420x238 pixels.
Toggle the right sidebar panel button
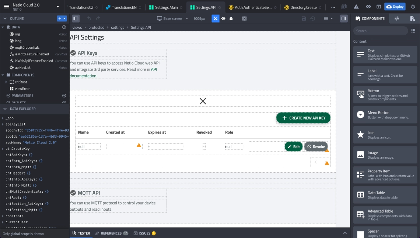(343, 18)
